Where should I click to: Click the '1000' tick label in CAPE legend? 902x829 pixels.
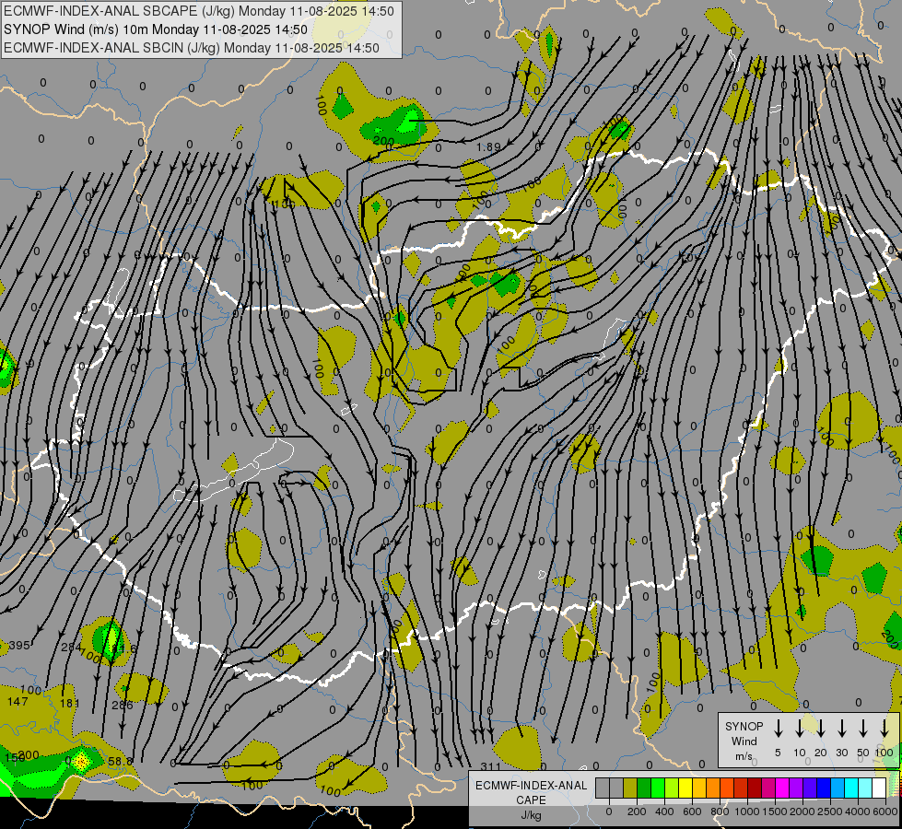pos(747,811)
